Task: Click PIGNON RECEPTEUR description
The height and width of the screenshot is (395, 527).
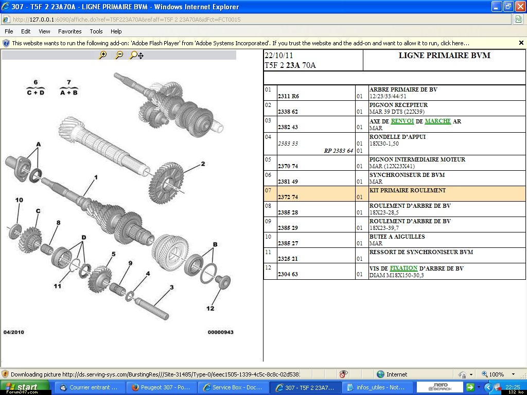Action: point(399,105)
